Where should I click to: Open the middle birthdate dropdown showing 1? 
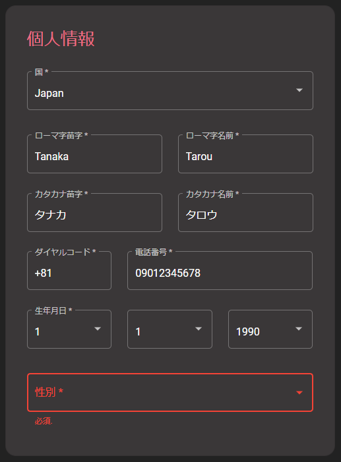pyautogui.click(x=170, y=329)
